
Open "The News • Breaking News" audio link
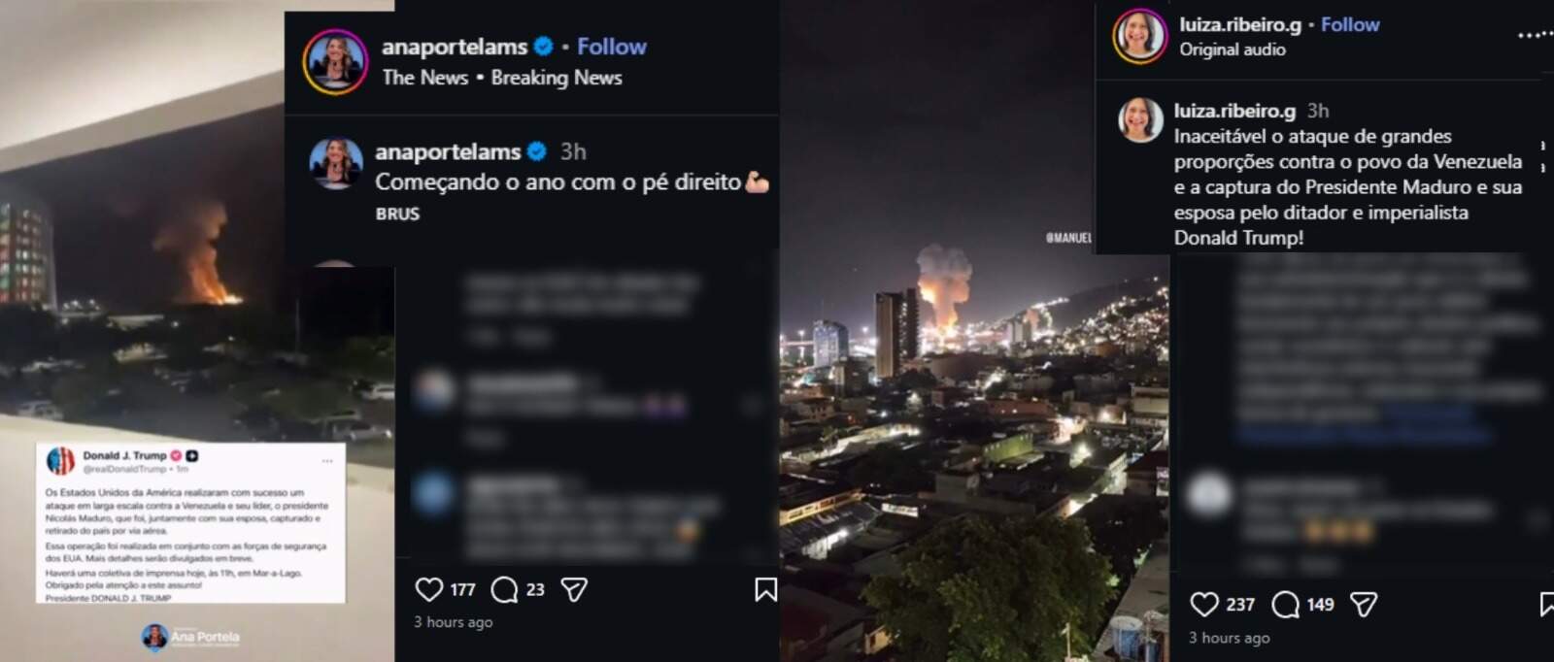click(502, 78)
